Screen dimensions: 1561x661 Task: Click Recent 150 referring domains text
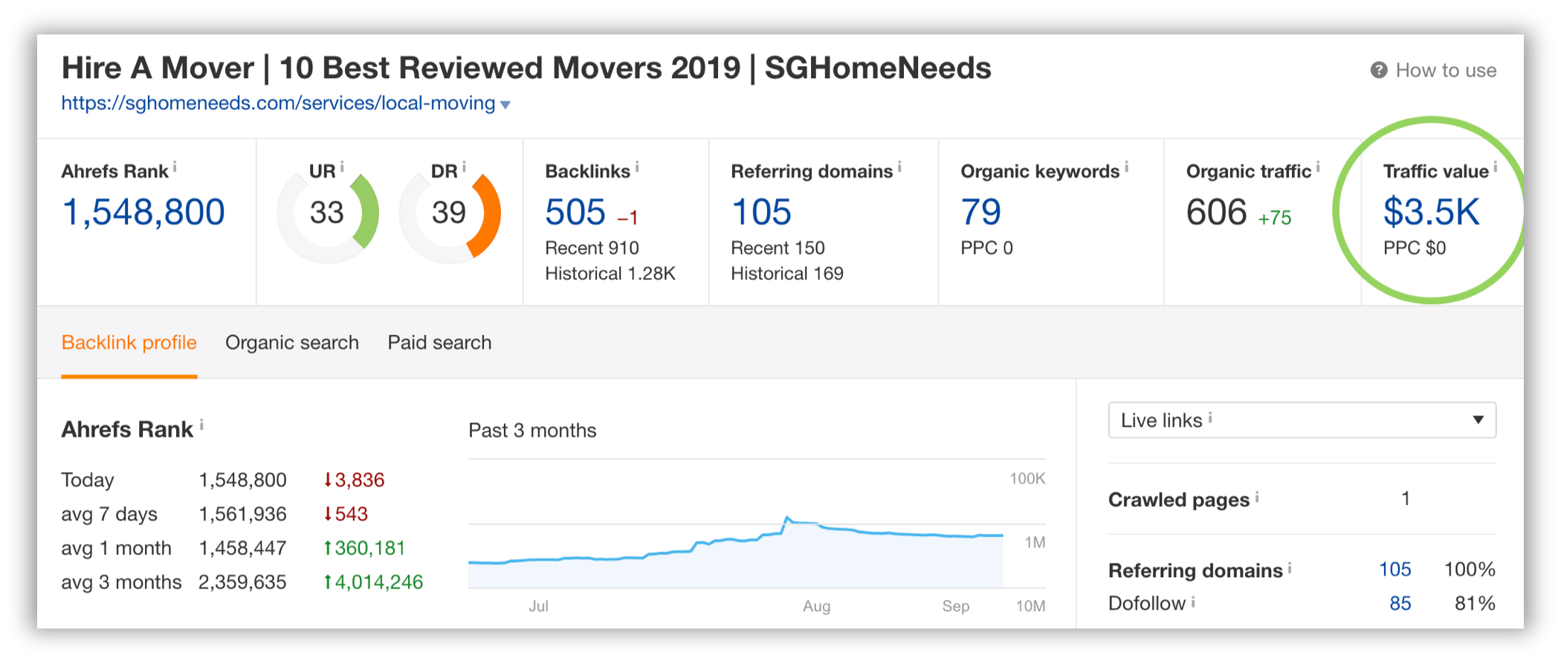click(778, 248)
